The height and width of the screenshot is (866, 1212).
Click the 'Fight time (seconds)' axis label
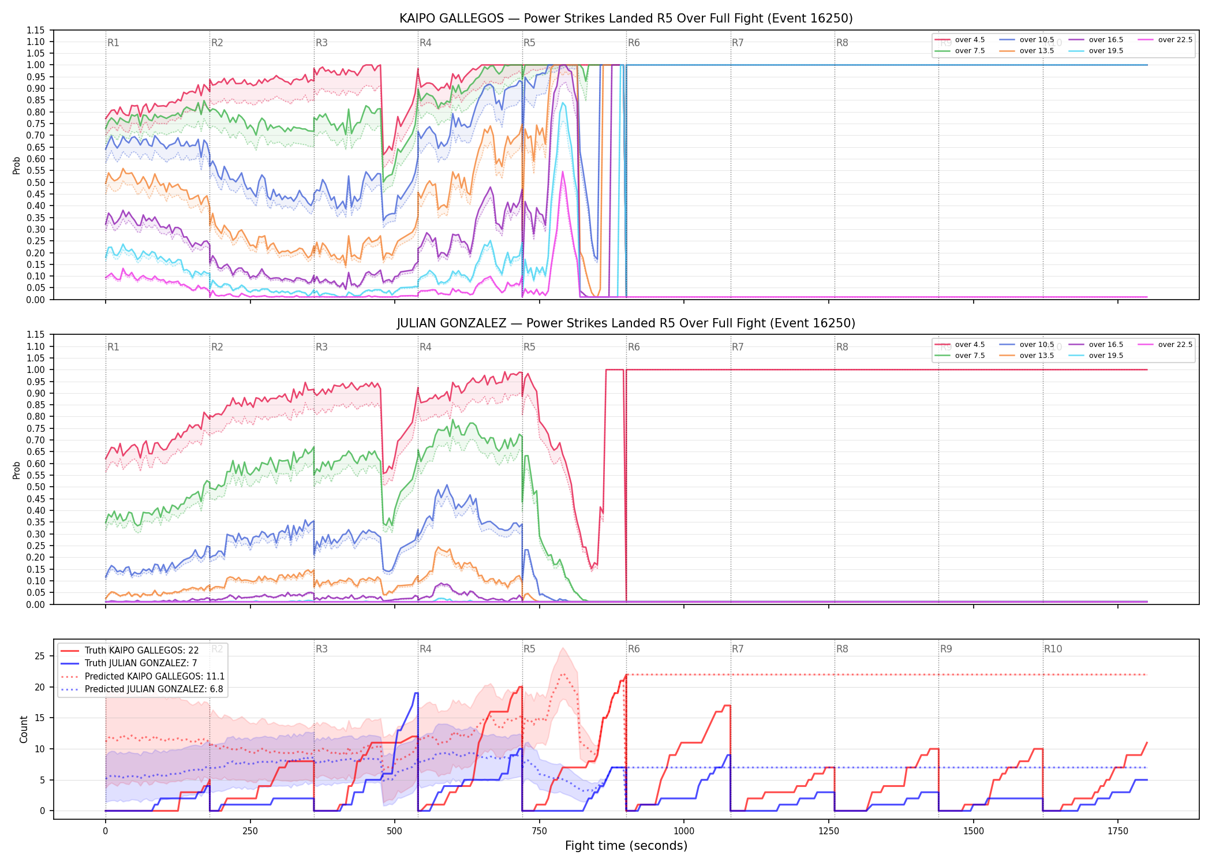point(626,846)
